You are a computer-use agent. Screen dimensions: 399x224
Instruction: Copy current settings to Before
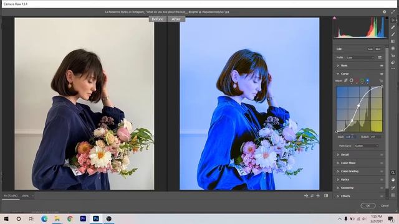coord(318,196)
